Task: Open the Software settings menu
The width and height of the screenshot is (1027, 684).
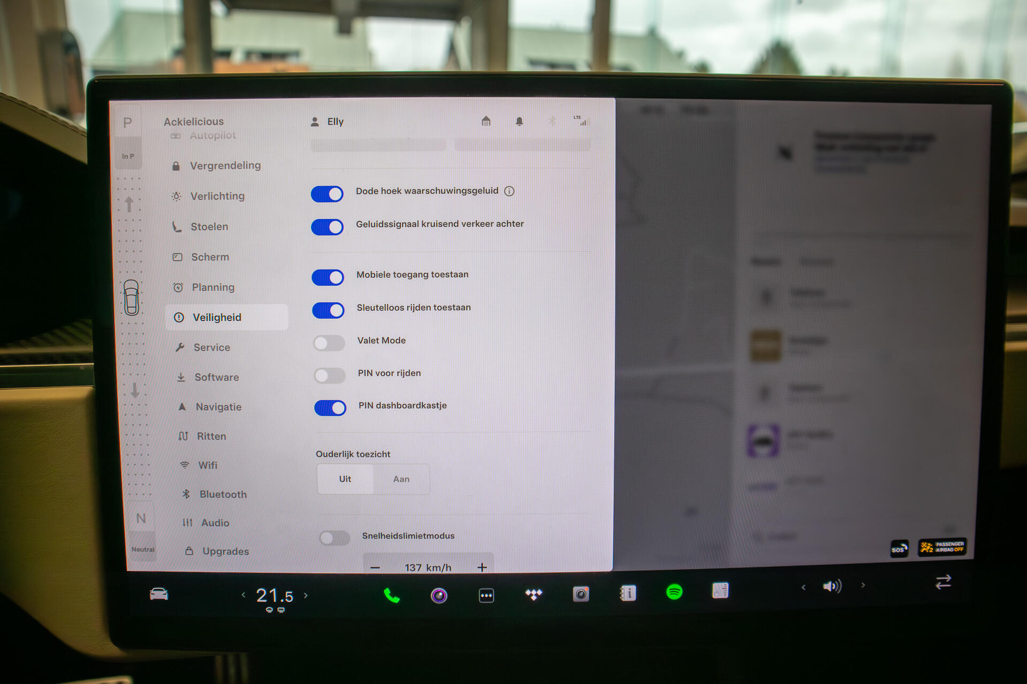Action: tap(216, 377)
